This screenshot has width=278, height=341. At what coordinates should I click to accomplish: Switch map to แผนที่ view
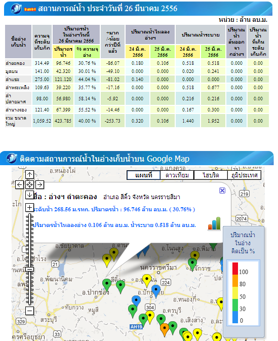tap(143, 175)
